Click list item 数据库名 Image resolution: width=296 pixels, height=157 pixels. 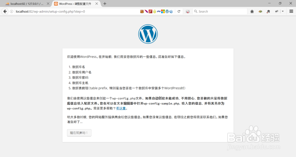78,67
